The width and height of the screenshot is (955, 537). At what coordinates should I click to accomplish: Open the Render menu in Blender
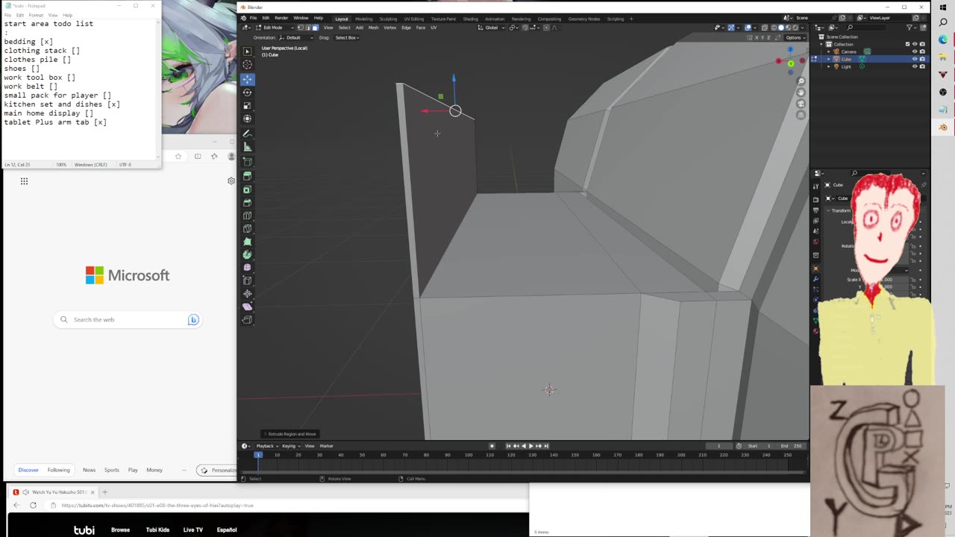tap(281, 18)
